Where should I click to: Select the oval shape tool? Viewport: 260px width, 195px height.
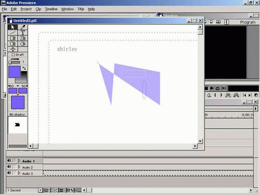23,44
